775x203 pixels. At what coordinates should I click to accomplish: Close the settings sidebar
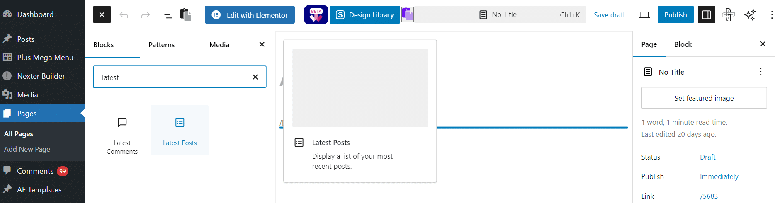[763, 44]
